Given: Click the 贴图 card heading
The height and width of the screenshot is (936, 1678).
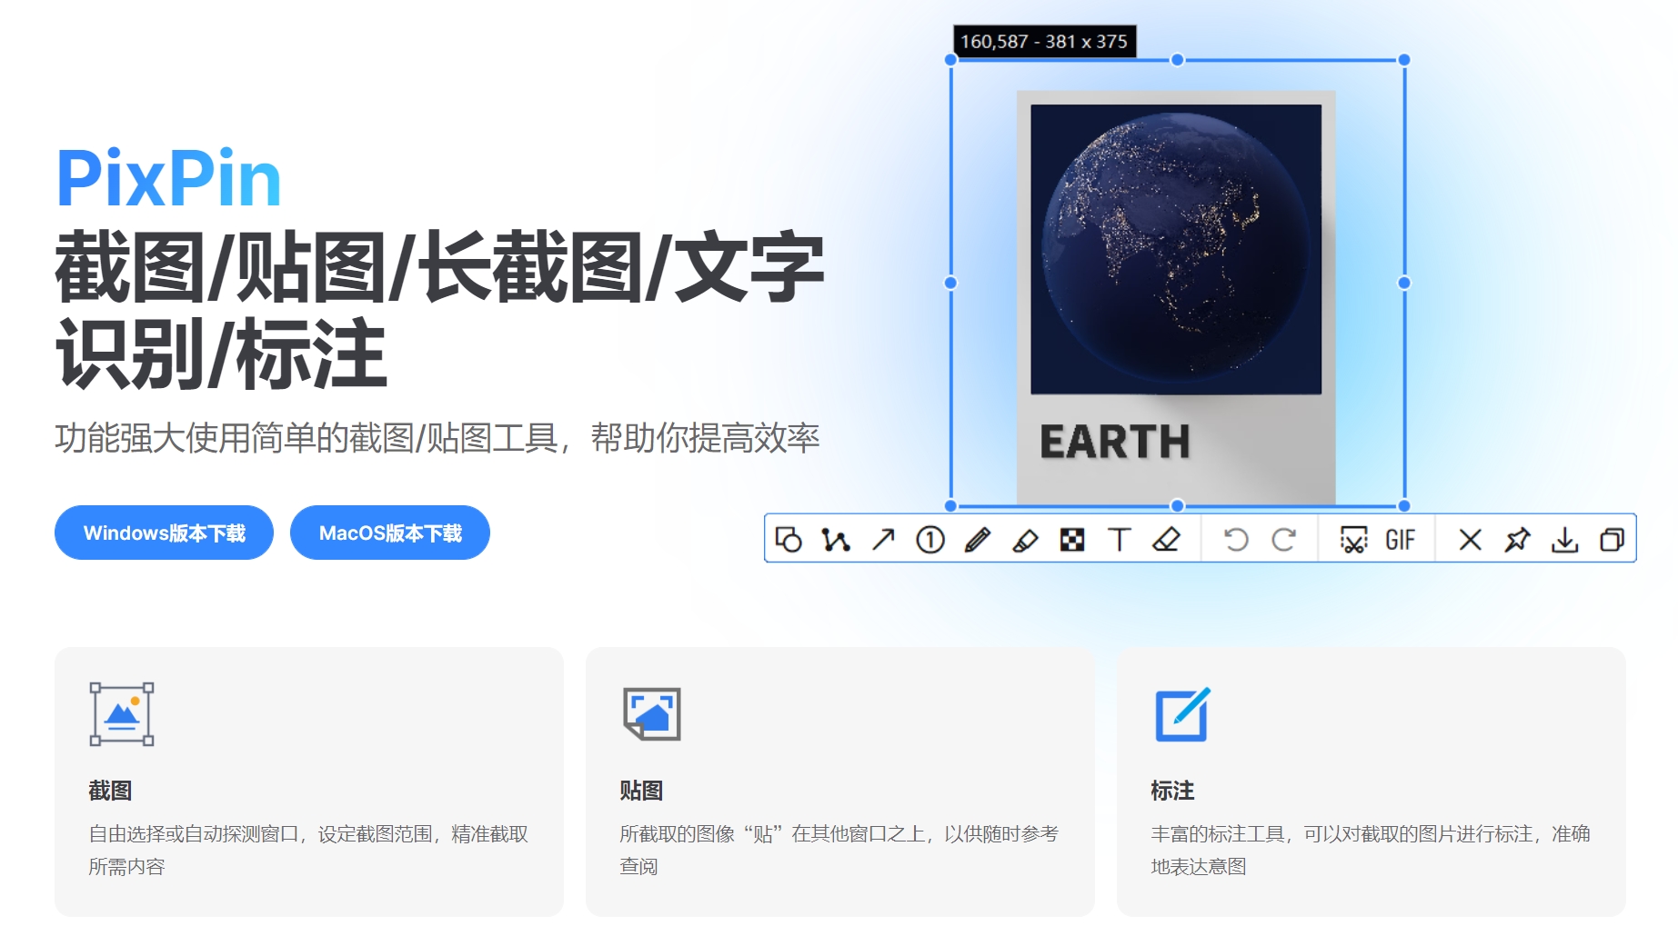Looking at the screenshot, I should pyautogui.click(x=641, y=791).
